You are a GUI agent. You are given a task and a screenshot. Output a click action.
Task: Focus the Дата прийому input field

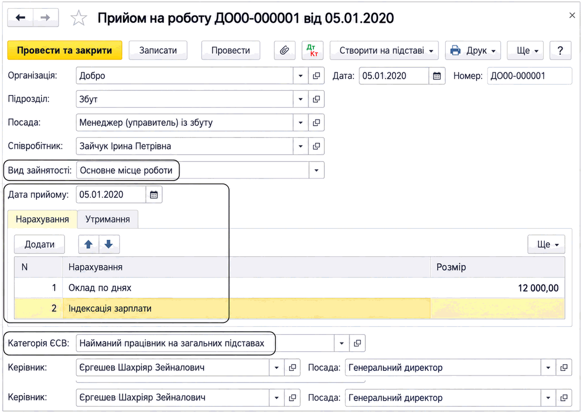(x=111, y=195)
